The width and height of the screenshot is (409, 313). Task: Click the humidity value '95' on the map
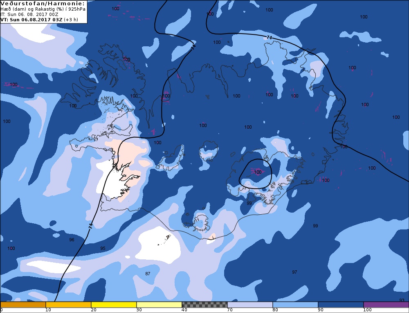click(103, 248)
